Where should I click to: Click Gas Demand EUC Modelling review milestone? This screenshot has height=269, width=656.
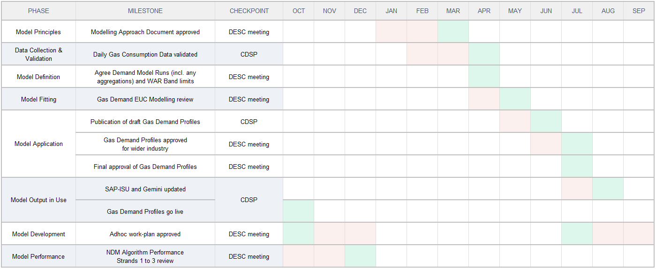[145, 99]
